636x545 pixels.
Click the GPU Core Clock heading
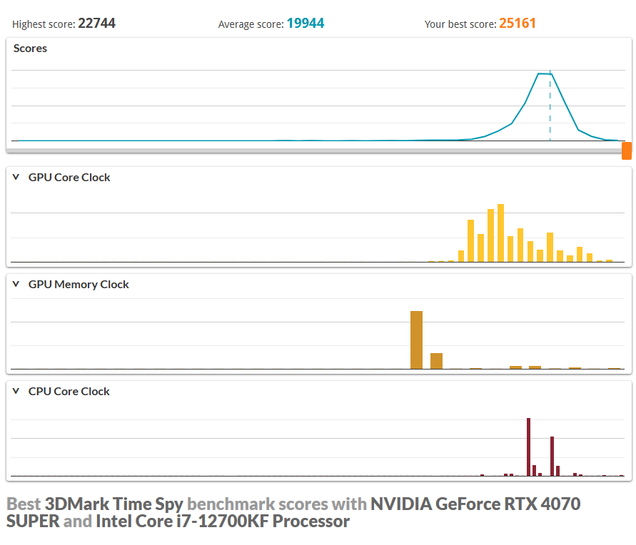point(69,178)
